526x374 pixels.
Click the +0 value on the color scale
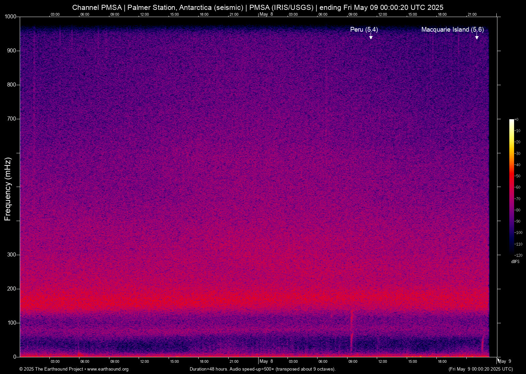click(x=516, y=120)
